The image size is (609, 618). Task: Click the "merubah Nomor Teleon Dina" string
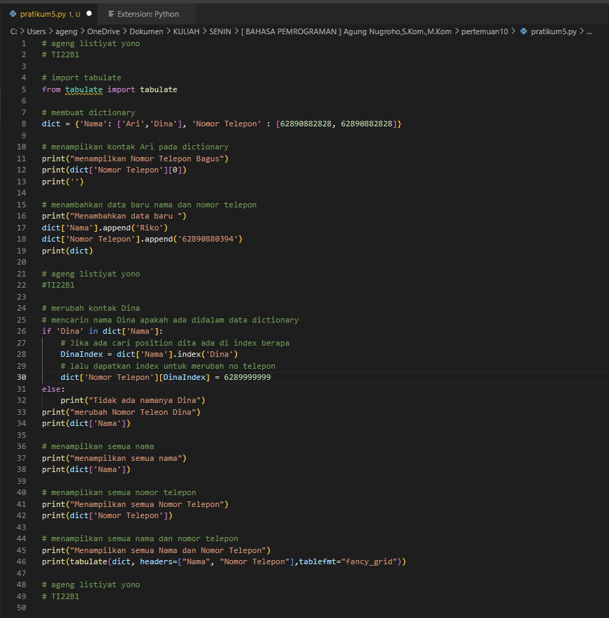tap(133, 412)
